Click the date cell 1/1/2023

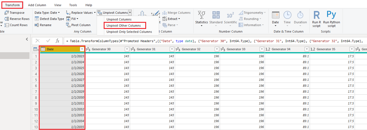point(62,56)
